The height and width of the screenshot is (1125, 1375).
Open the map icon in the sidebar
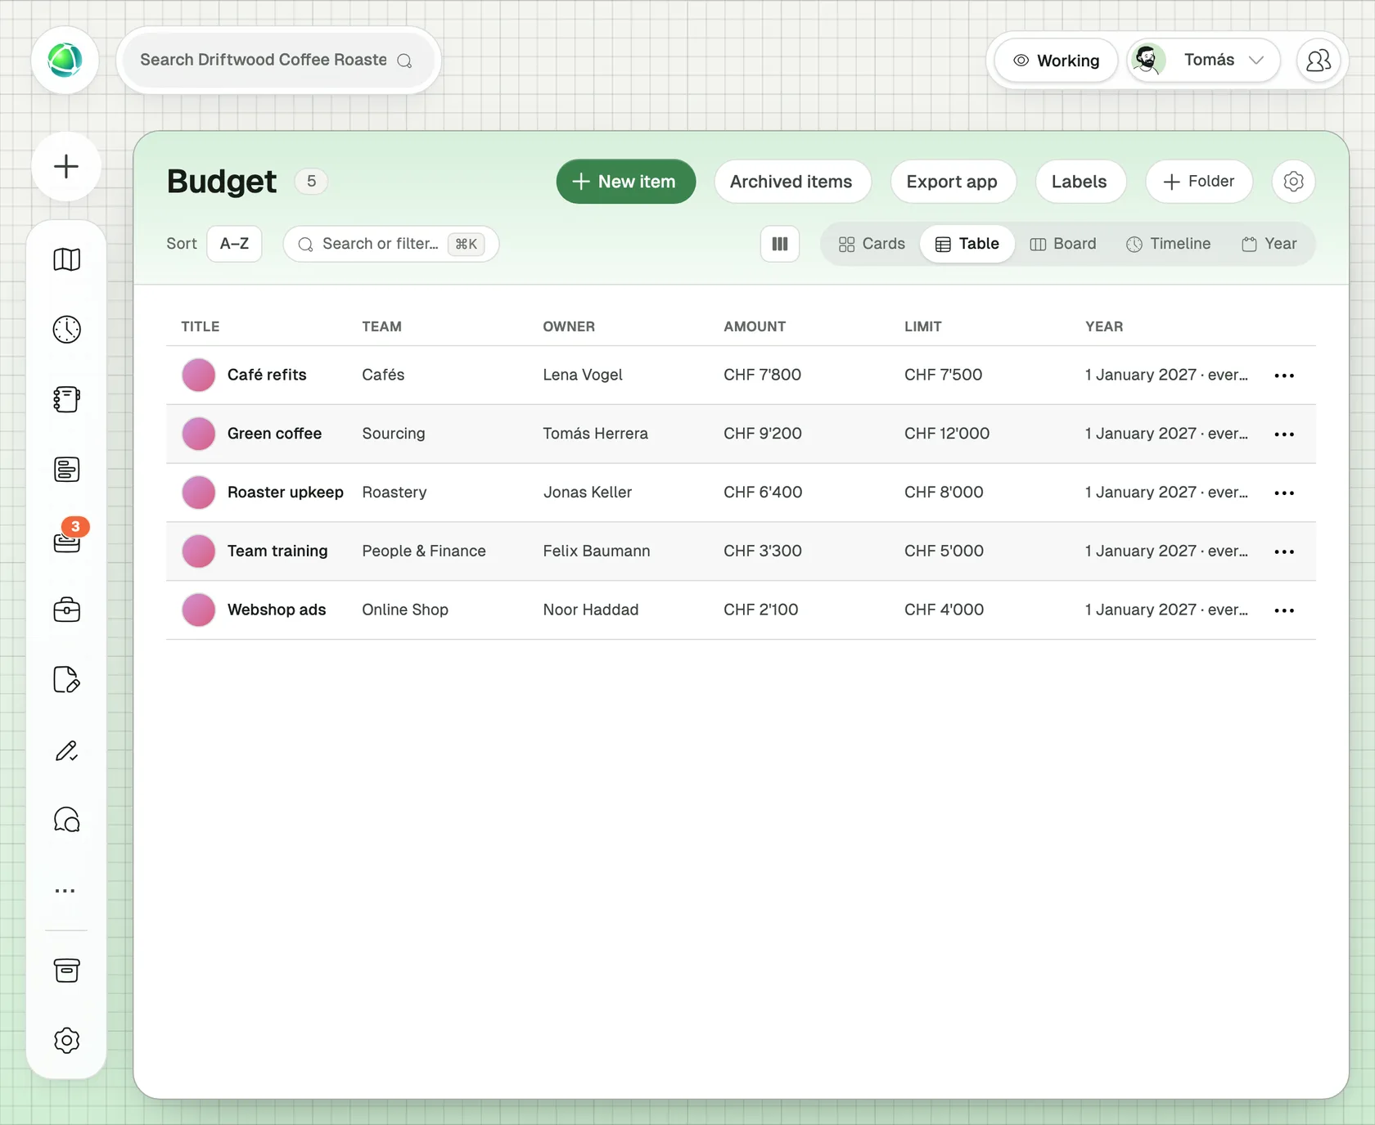coord(66,259)
